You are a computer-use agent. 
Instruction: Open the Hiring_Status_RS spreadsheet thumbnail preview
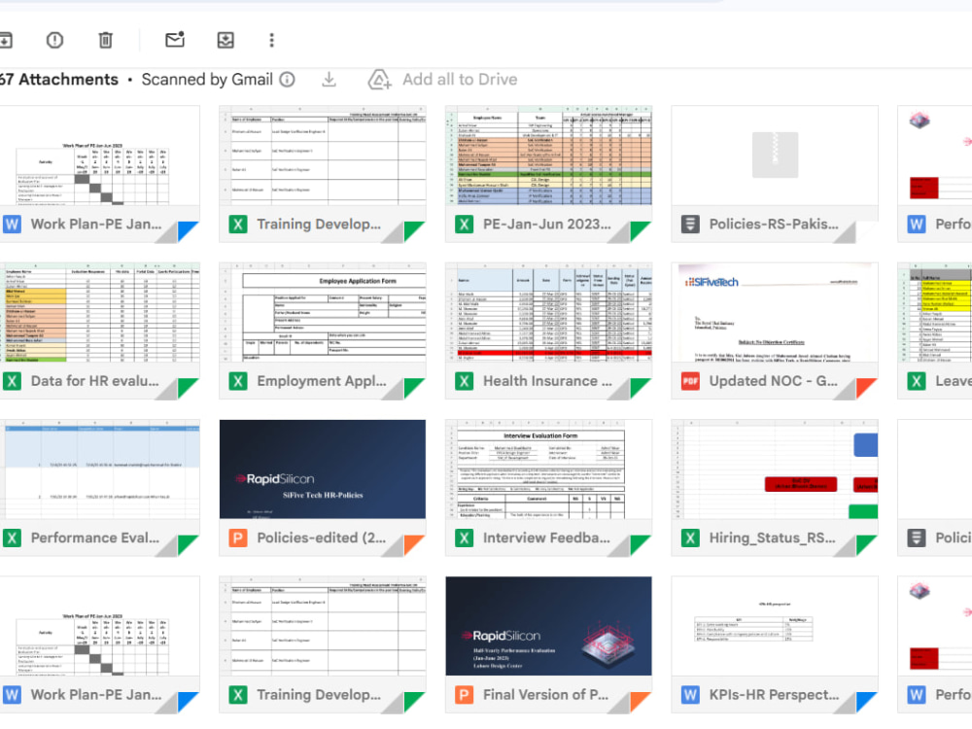775,469
